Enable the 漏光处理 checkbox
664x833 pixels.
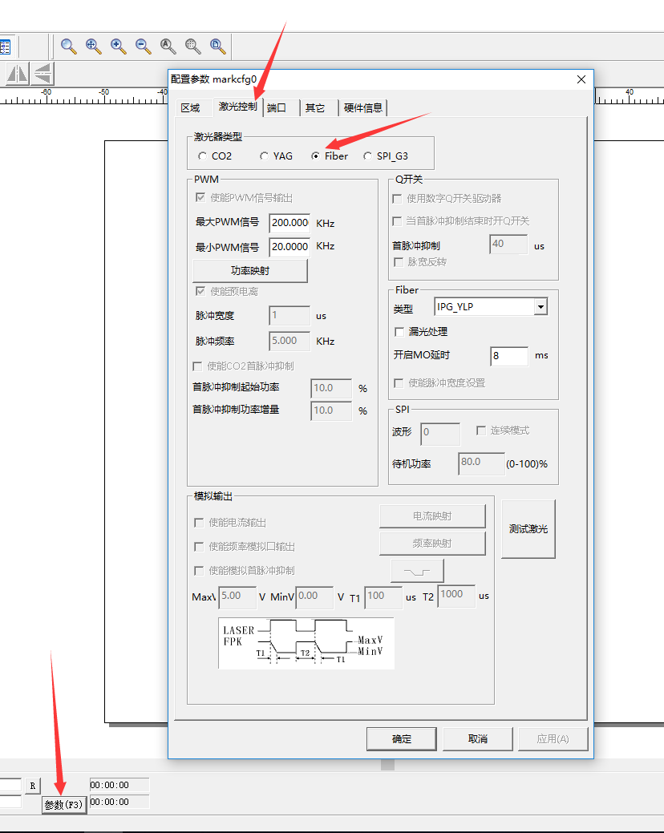tap(399, 332)
